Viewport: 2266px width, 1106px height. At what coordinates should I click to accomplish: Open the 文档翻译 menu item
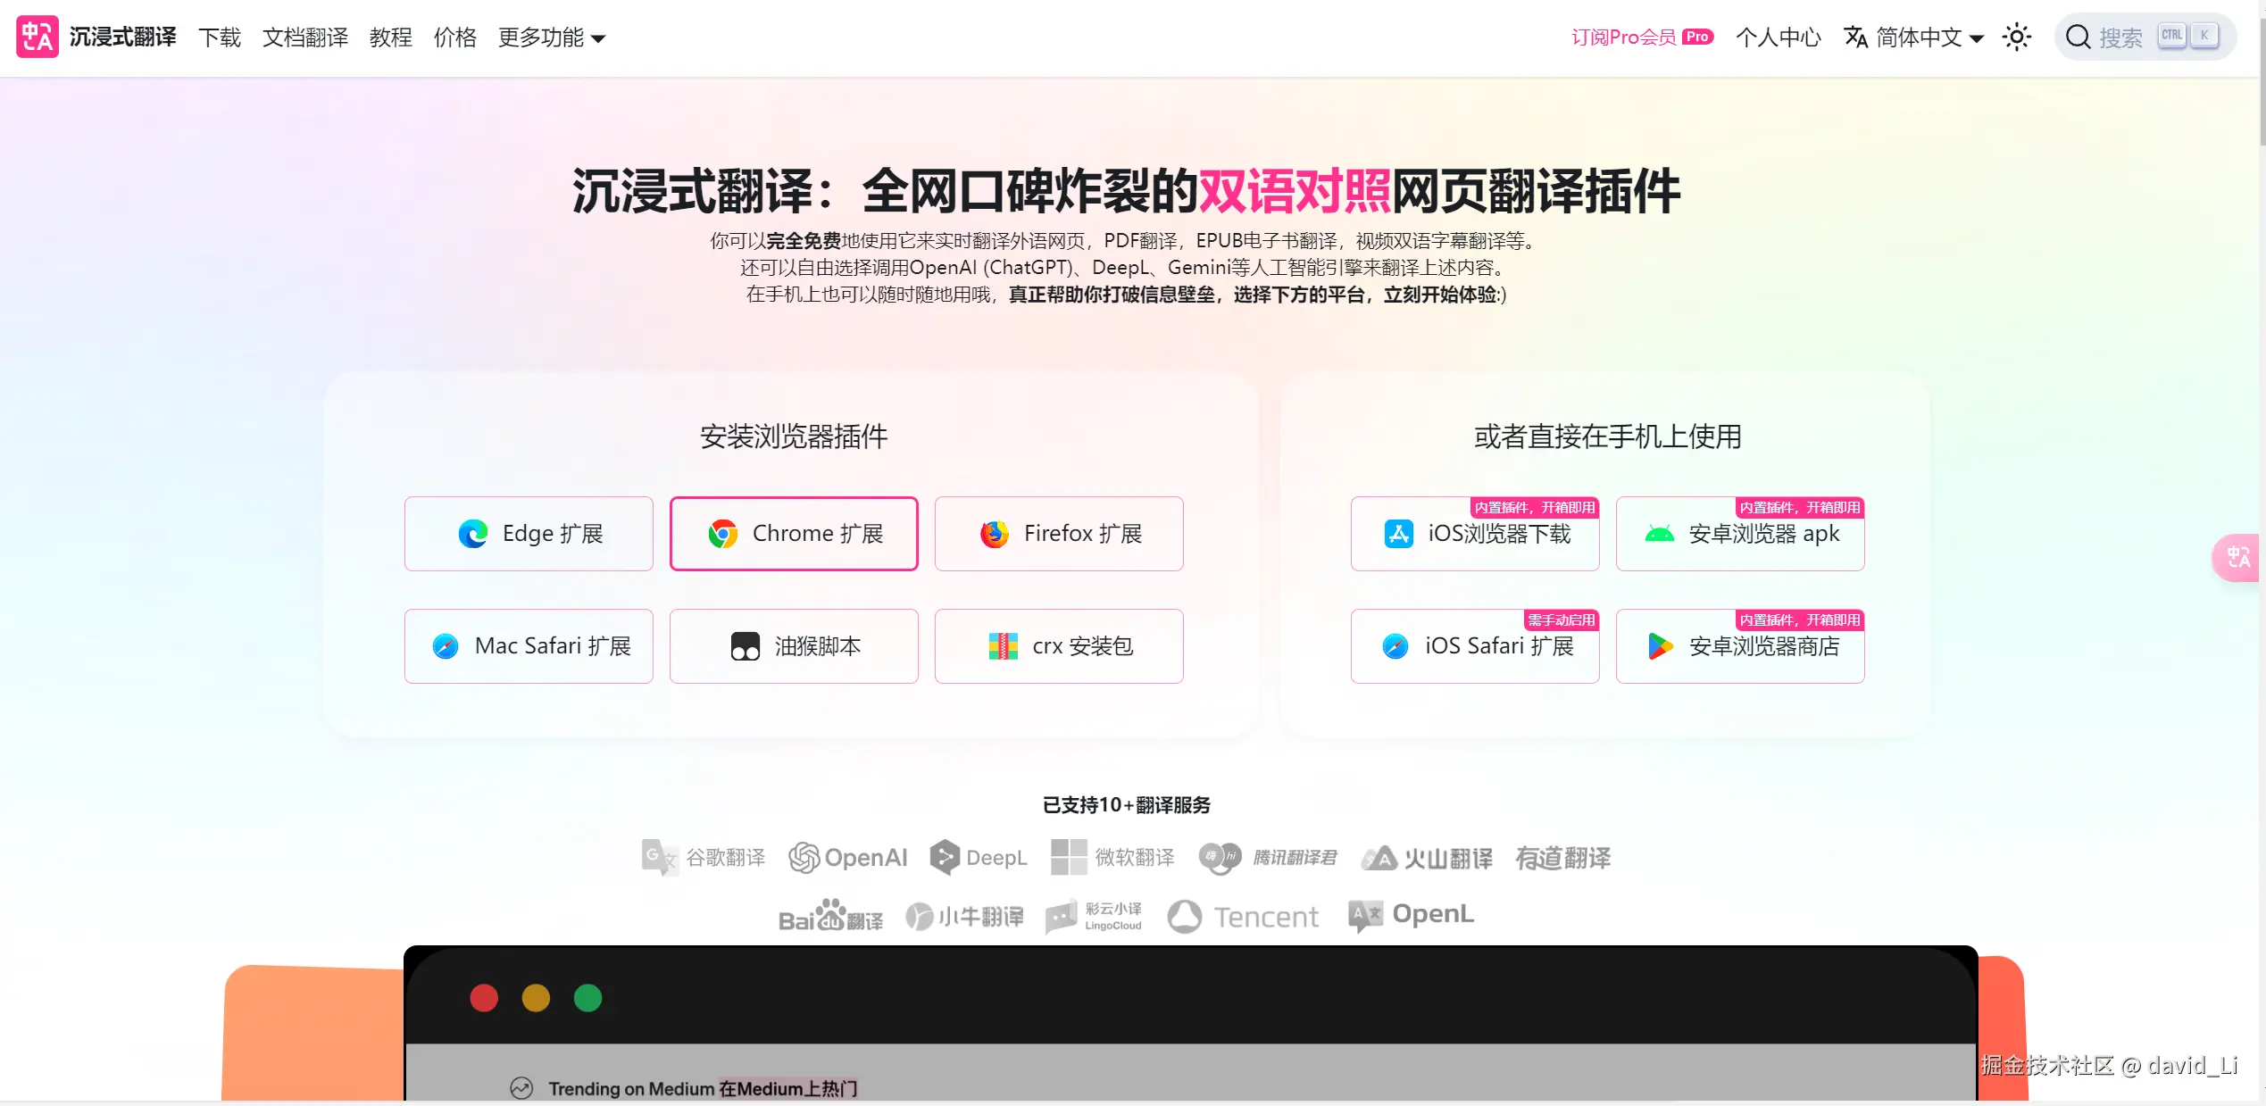click(305, 37)
